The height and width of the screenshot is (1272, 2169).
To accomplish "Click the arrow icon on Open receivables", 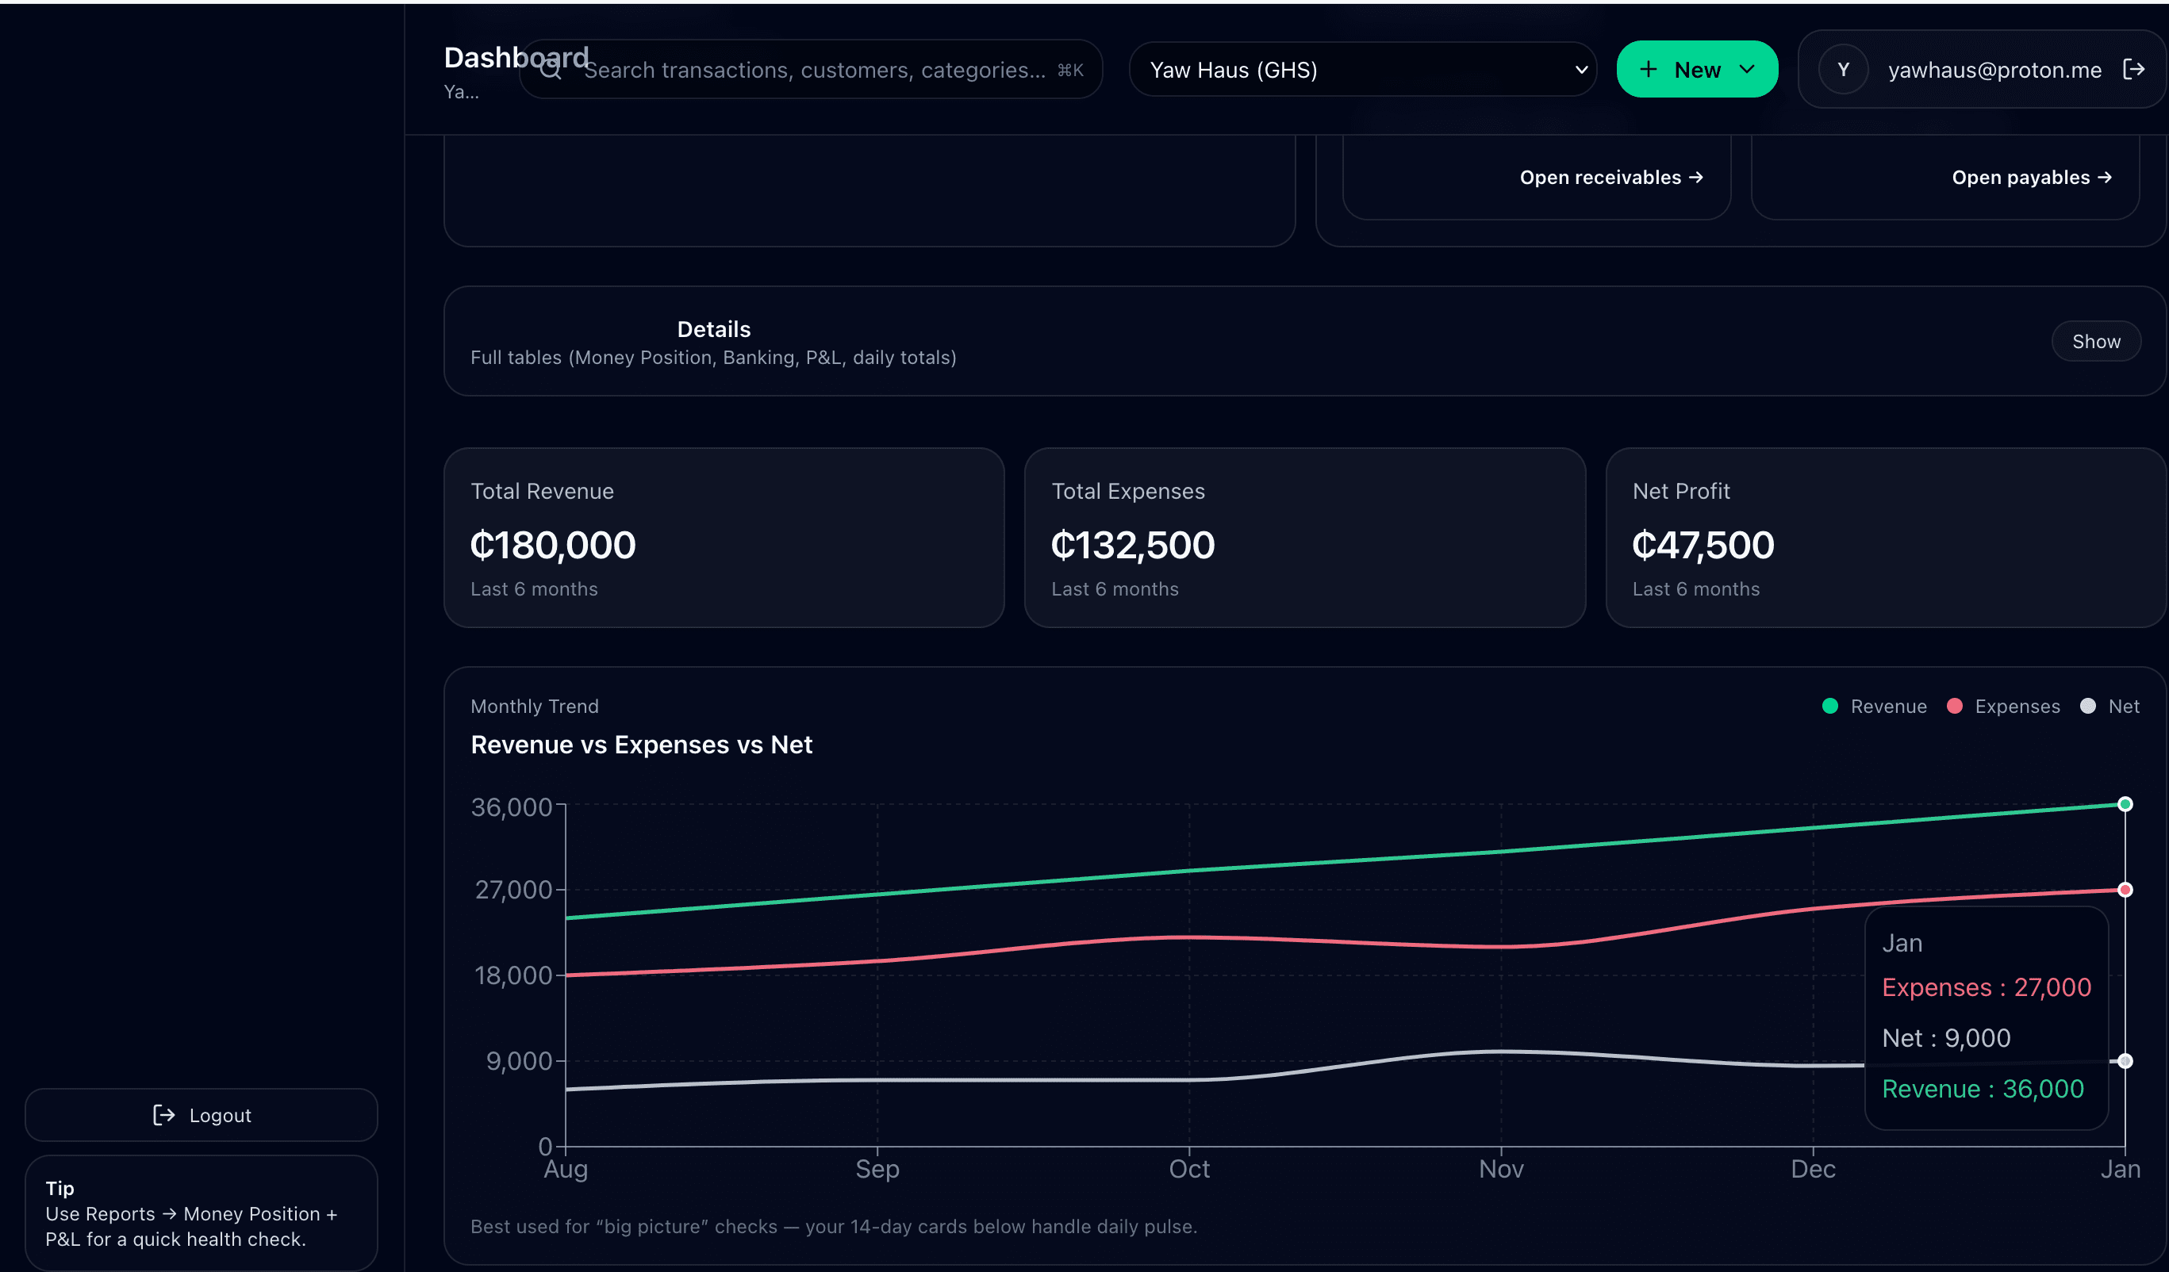I will tap(1695, 178).
